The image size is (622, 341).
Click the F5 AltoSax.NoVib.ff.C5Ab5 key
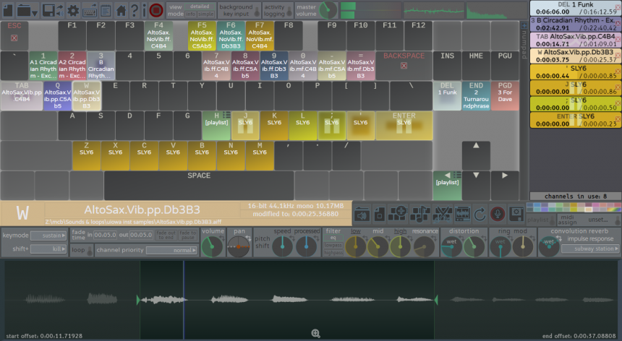tap(202, 35)
